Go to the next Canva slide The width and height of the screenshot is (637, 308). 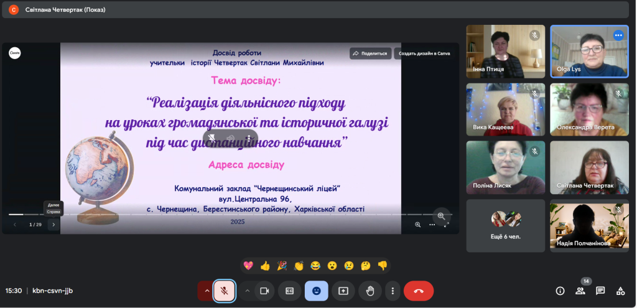coord(53,224)
